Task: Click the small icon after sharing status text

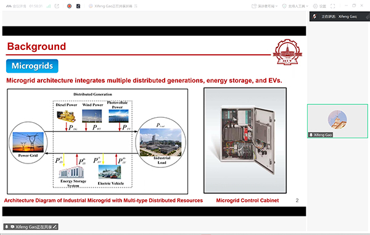Action: 136,6
